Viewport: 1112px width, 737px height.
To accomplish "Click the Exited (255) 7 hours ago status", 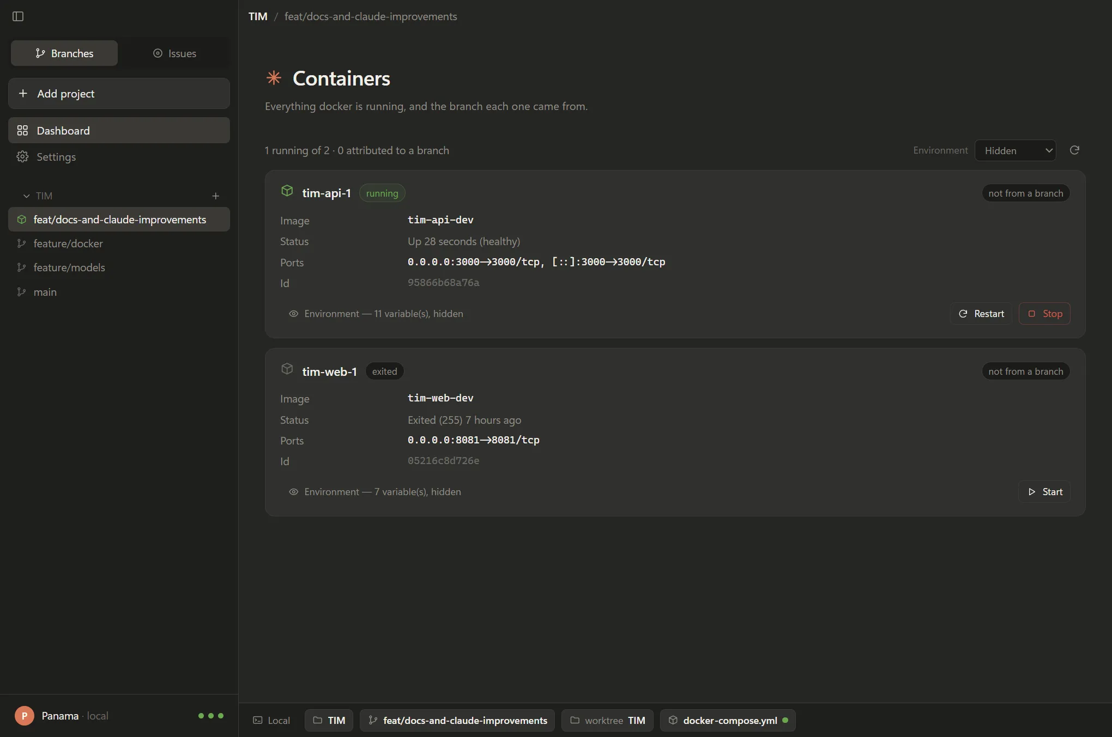I will [x=464, y=420].
